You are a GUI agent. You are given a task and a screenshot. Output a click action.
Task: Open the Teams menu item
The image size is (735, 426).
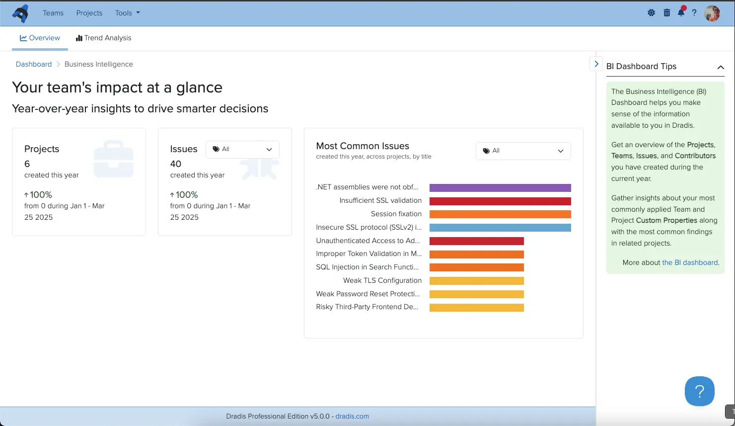[x=53, y=13]
